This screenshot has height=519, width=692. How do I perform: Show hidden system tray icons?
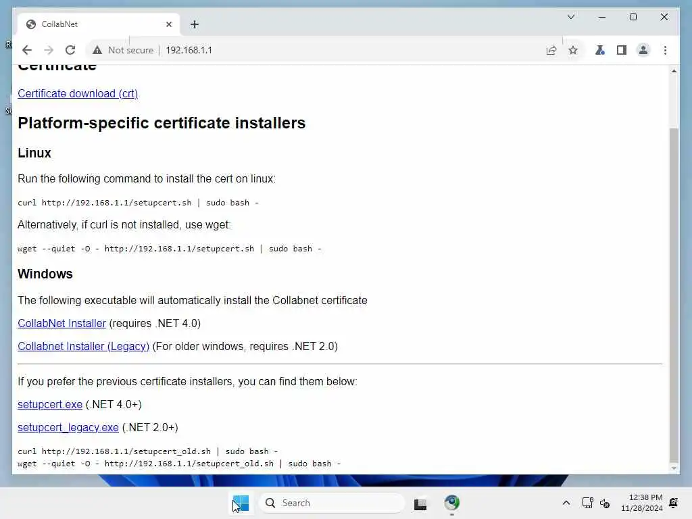566,503
